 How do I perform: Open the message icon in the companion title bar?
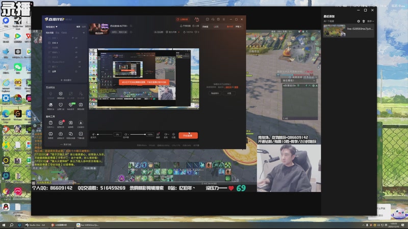pyautogui.click(x=208, y=19)
